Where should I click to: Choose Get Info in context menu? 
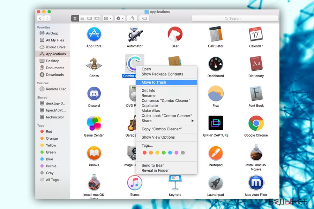click(x=166, y=91)
